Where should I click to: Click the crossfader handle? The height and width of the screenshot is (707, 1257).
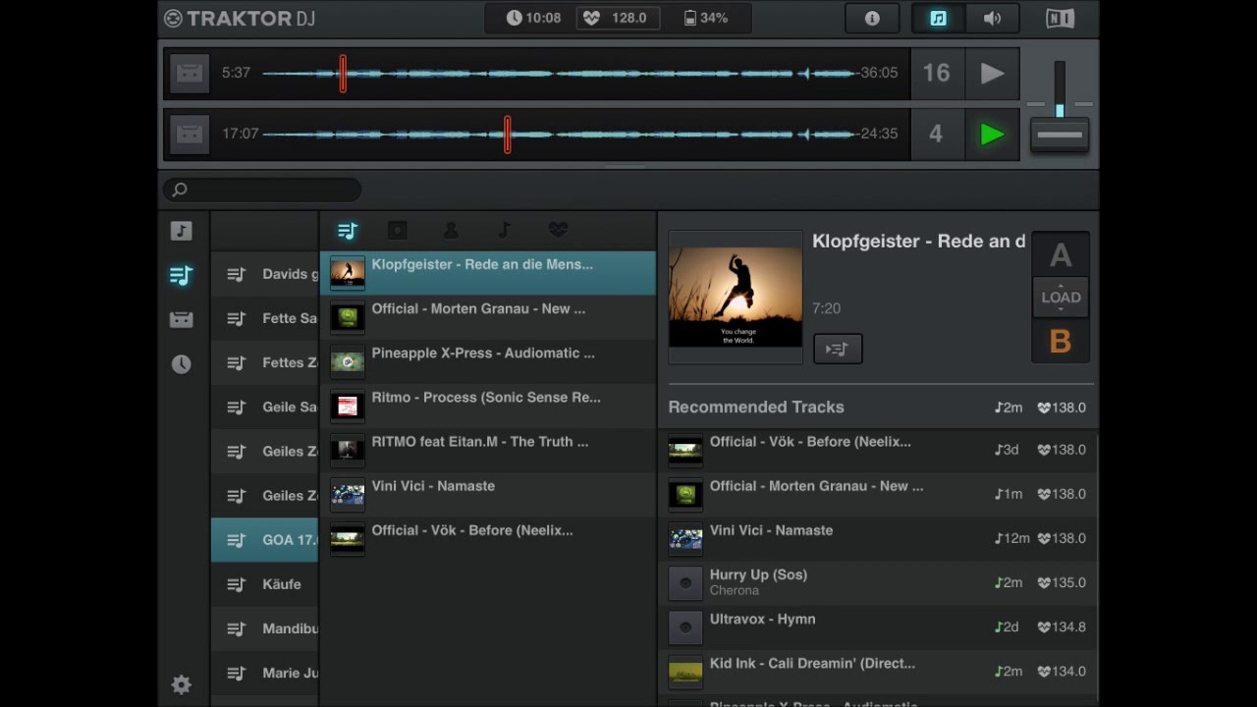pos(1060,135)
